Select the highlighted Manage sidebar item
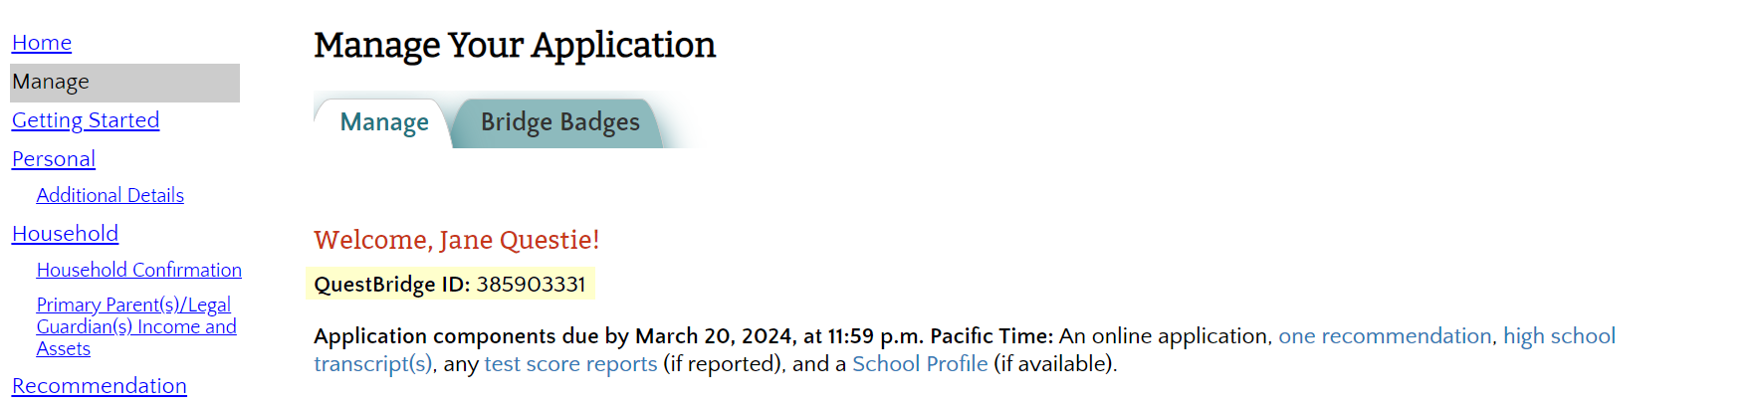Viewport: 1761px width, 407px height. point(51,83)
